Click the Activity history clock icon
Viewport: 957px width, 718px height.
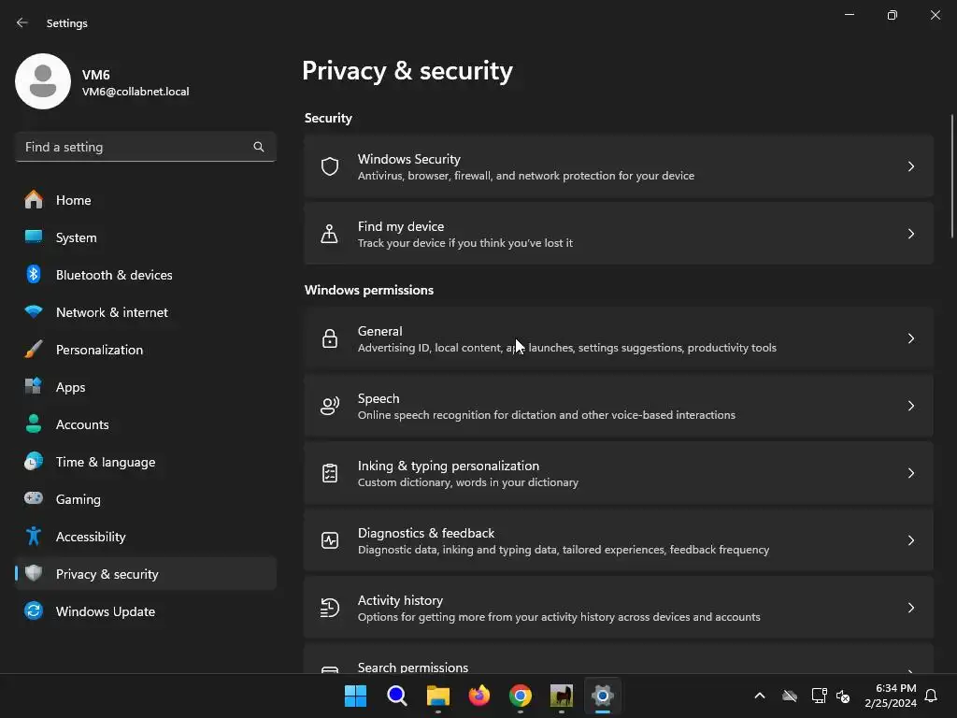click(330, 608)
